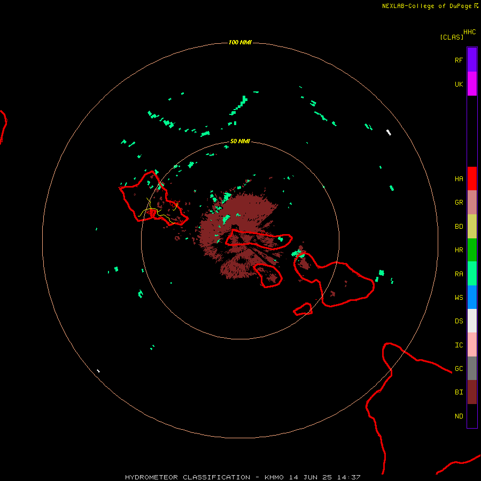This screenshot has height=481, width=481.
Task: Click the 'BD' legend label
Action: pos(459,227)
